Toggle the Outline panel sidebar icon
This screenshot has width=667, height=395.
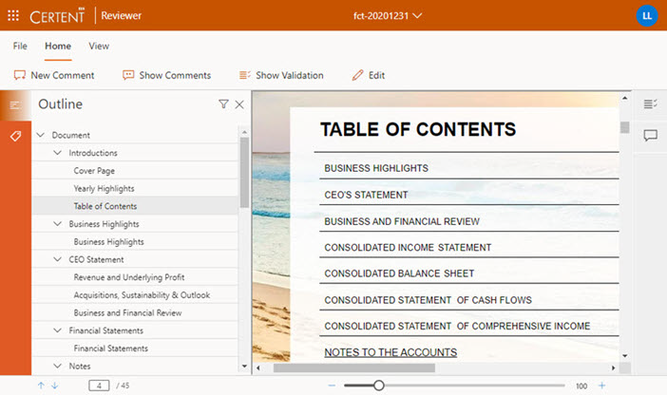[x=15, y=105]
